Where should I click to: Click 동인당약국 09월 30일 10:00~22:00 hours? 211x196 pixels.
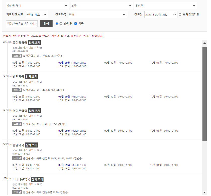click(118, 63)
